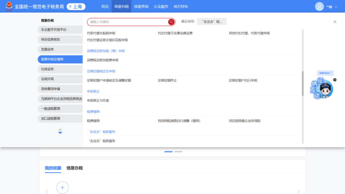Image resolution: width=345 pixels, height=194 pixels.
Task: Open the user profile avatar icon
Action: click(x=319, y=6)
